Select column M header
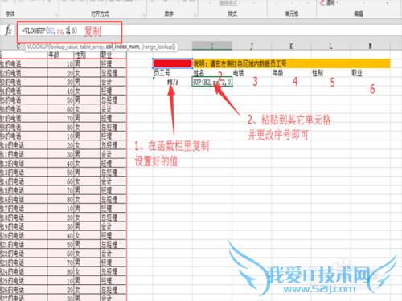The width and height of the screenshot is (402, 301). coord(371,46)
